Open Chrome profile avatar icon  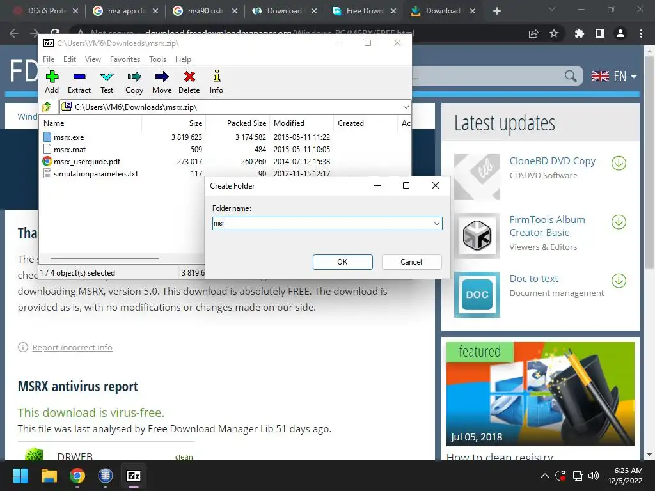click(x=620, y=33)
